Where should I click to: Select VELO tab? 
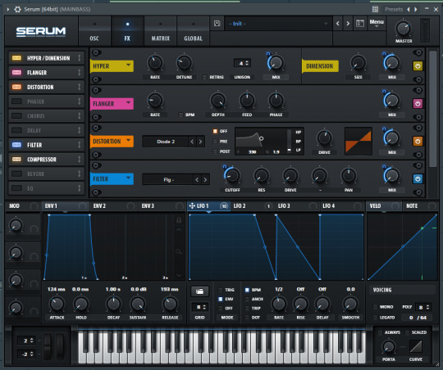tap(384, 205)
